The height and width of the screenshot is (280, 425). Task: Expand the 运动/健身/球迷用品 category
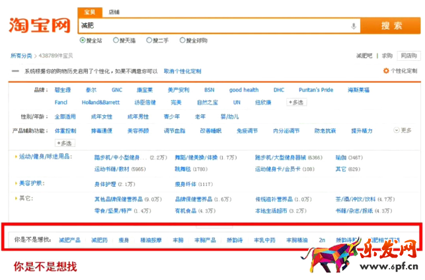(44, 157)
